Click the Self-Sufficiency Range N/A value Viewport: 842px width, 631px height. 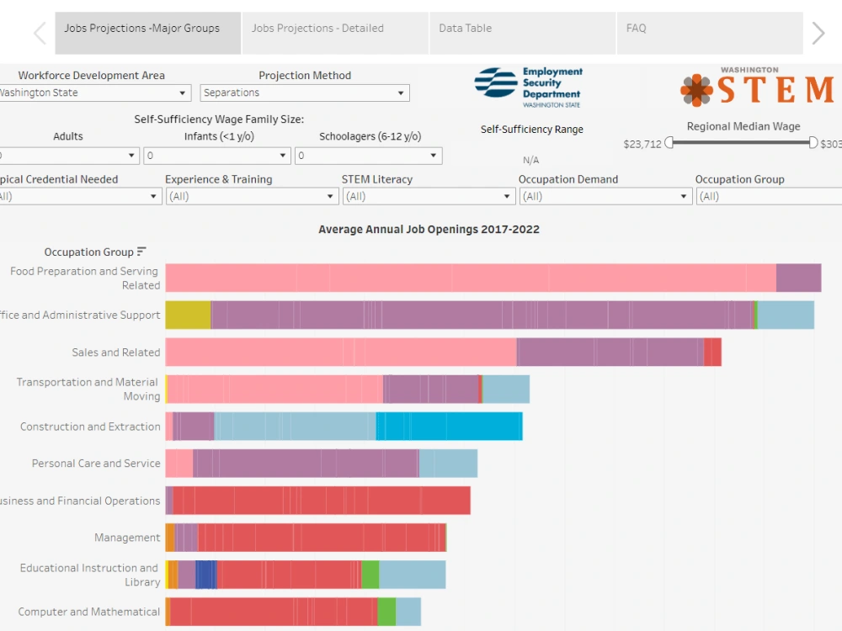coord(530,160)
